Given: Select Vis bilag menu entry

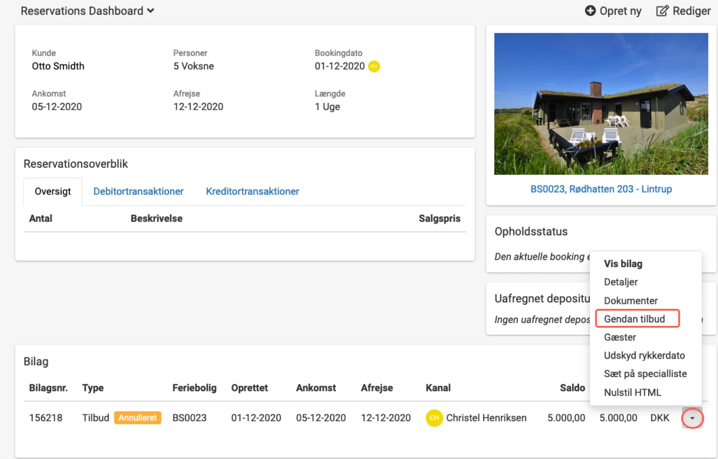Looking at the screenshot, I should coord(623,264).
